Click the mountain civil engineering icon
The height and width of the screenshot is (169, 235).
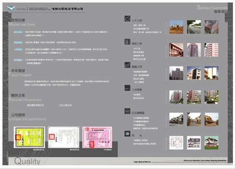point(127,19)
